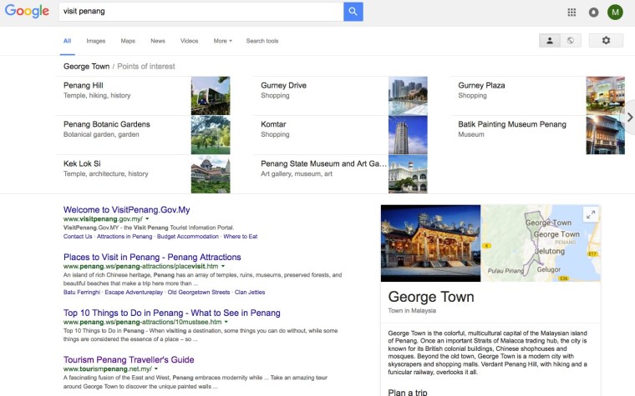The height and width of the screenshot is (396, 635).
Task: Open Top 10 Things to Do in Penang
Action: pos(172,313)
